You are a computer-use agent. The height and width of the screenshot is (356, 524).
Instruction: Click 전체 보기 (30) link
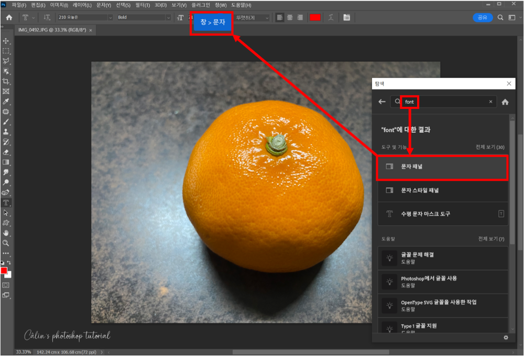490,147
